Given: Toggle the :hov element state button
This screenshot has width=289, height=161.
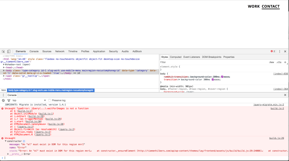Looking at the screenshot, I should [x=272, y=62].
